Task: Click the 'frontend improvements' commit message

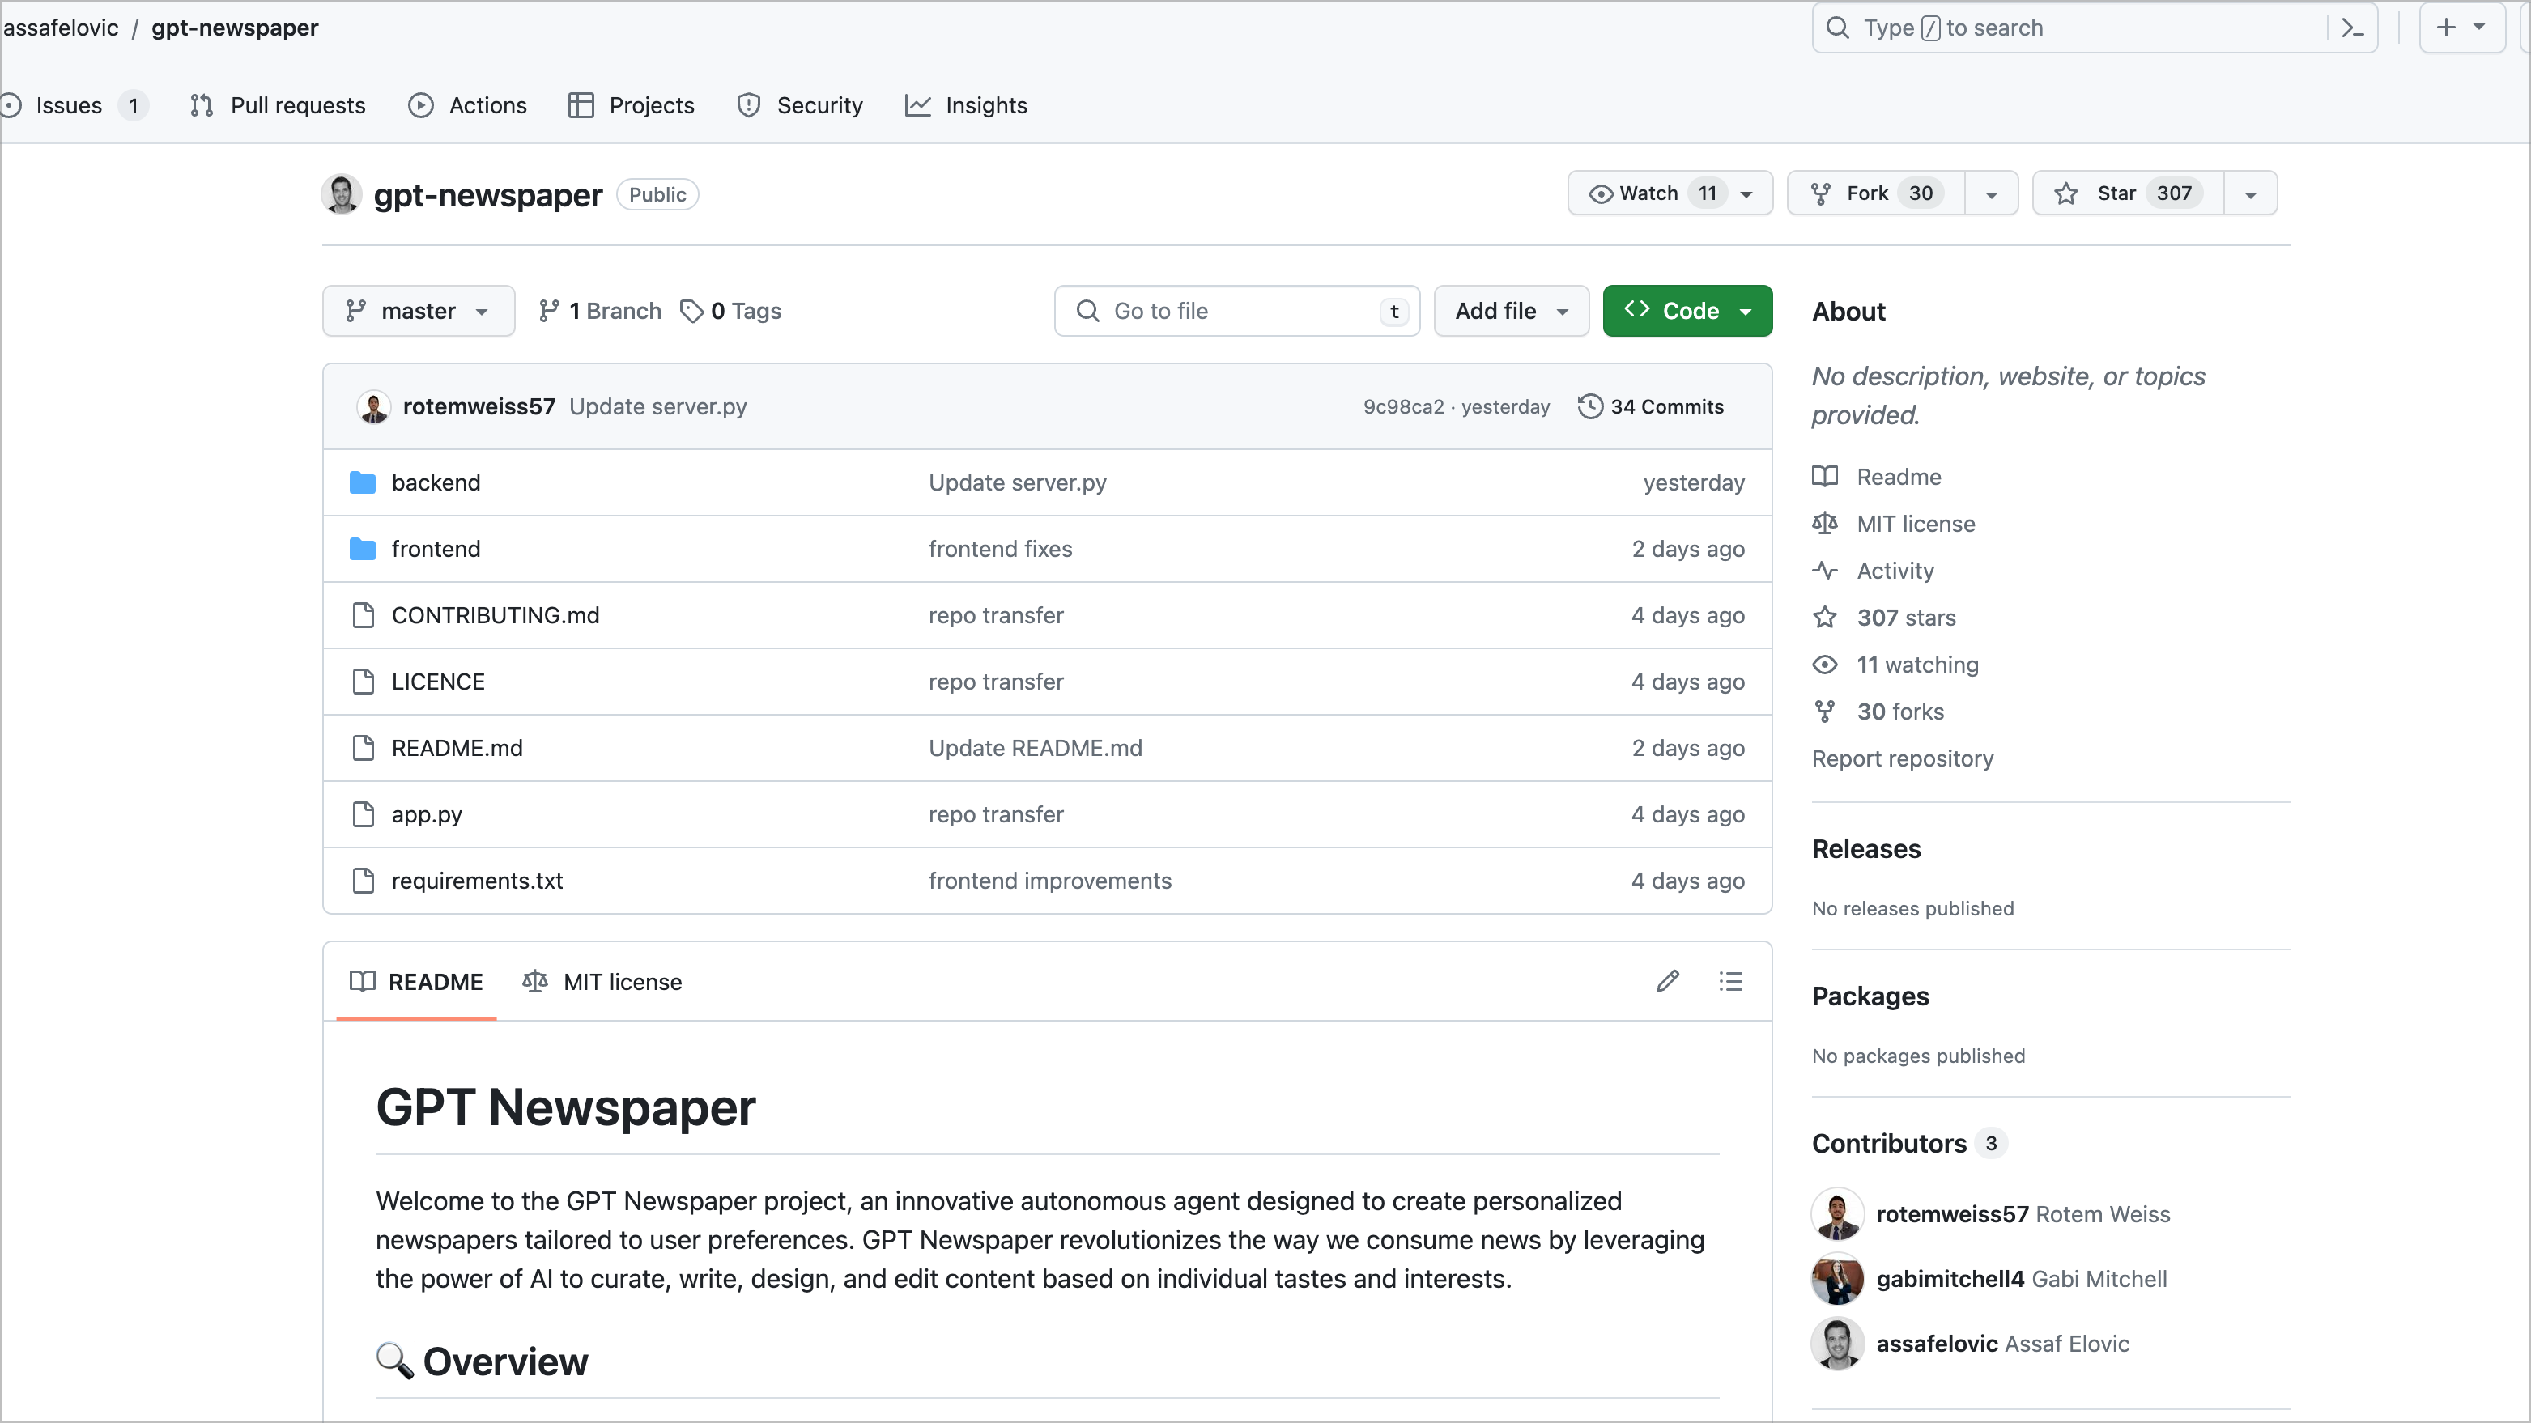Action: [x=1049, y=881]
